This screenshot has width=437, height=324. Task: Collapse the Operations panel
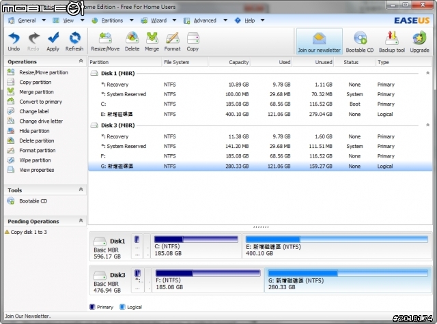81,61
